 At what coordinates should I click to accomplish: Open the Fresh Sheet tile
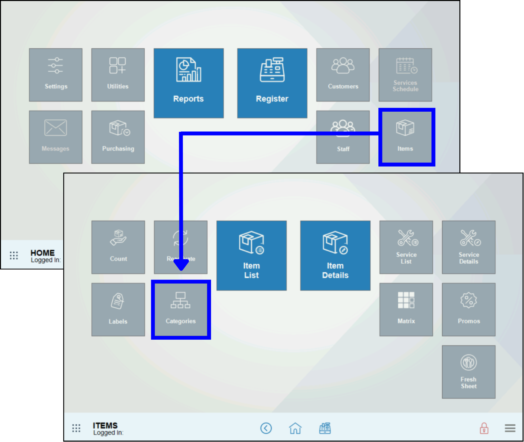[468, 372]
